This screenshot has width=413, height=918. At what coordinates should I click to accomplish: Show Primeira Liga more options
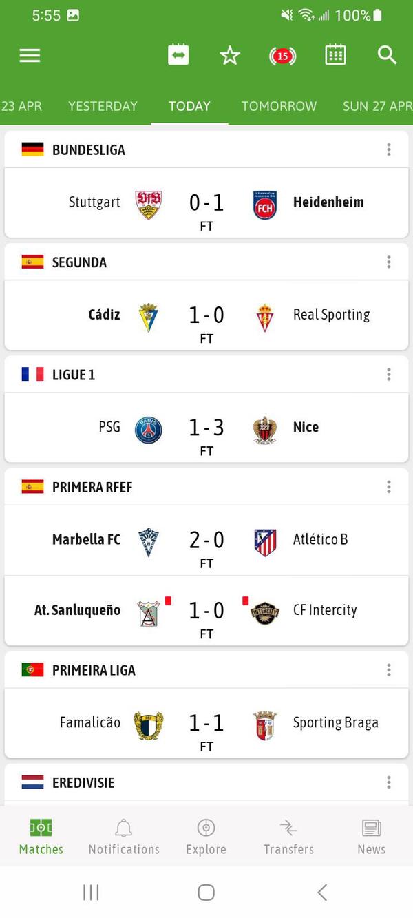tap(389, 669)
